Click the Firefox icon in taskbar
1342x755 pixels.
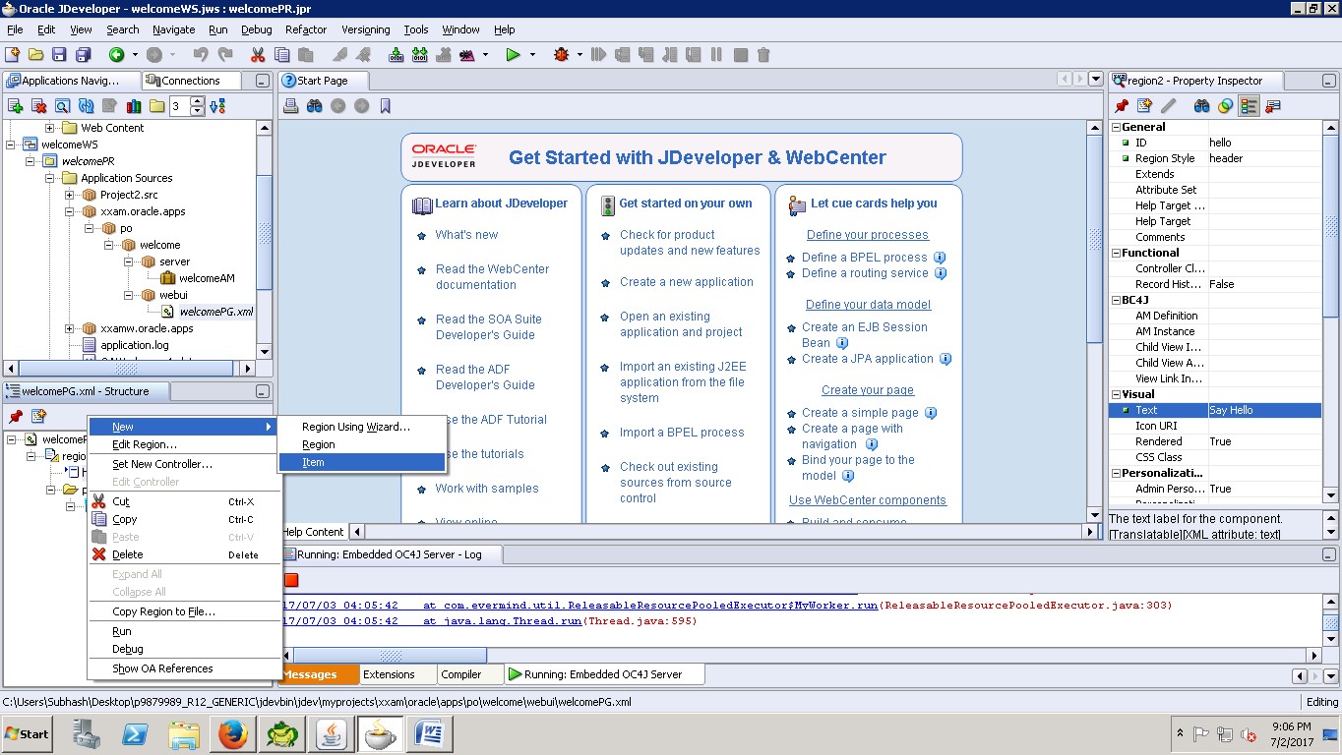pyautogui.click(x=233, y=734)
